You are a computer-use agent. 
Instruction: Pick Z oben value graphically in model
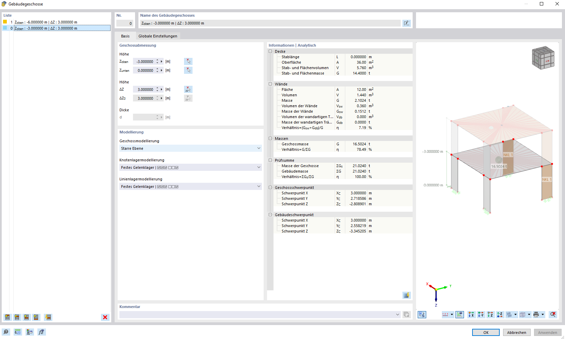click(188, 61)
